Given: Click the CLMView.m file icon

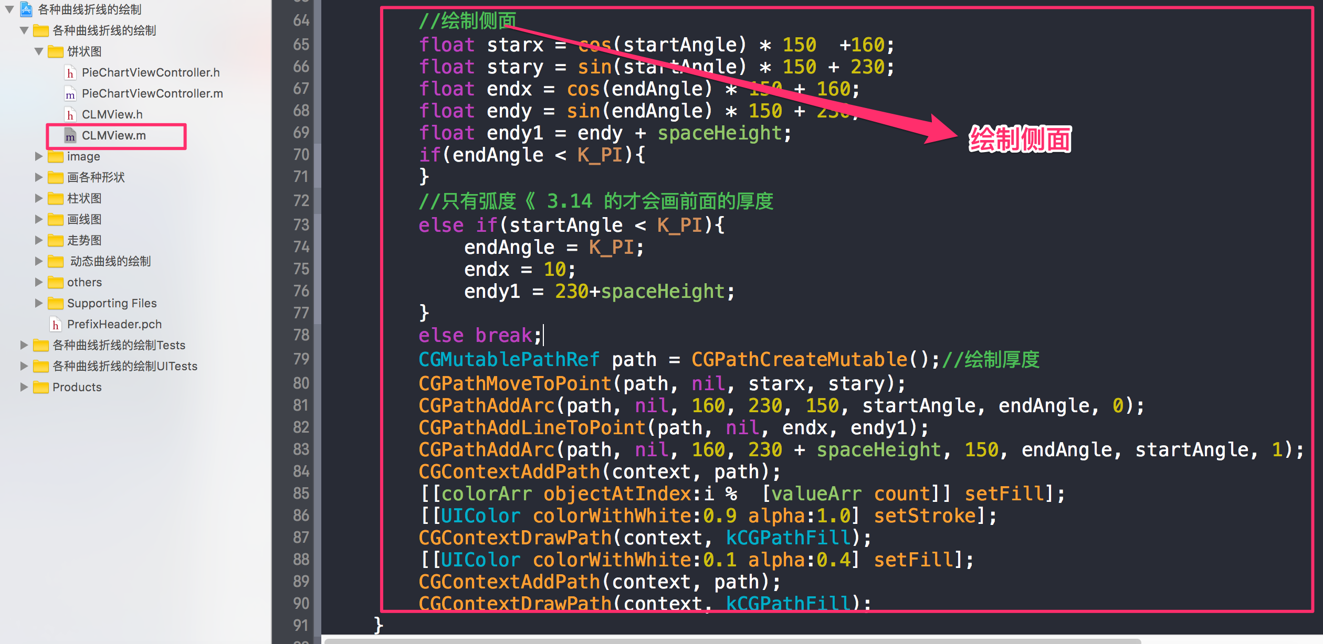Looking at the screenshot, I should click(70, 136).
